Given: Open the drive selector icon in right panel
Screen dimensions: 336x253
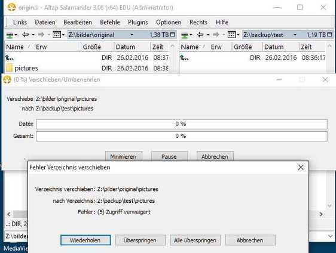Looking at the screenshot, I should tap(185, 35).
